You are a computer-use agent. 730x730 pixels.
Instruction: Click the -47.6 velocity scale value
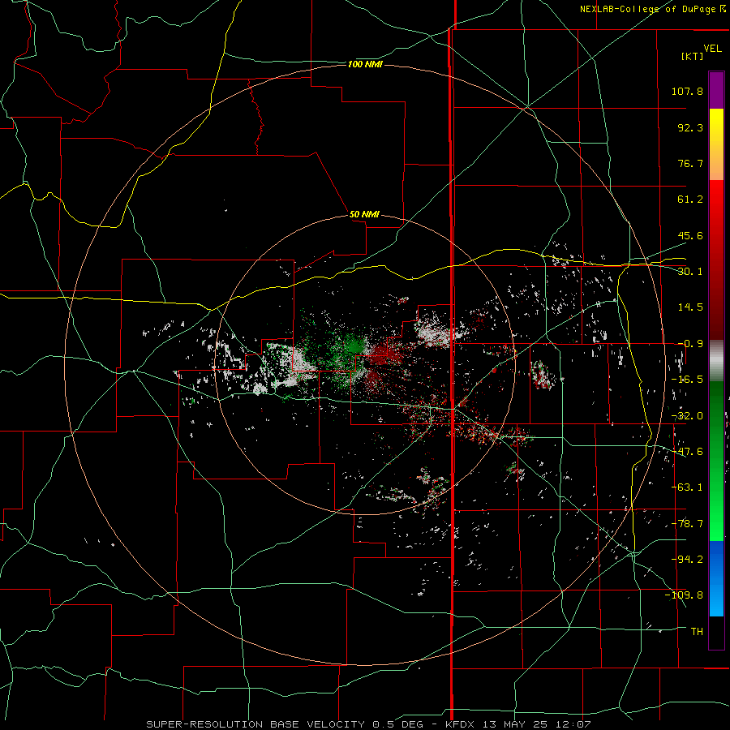pyautogui.click(x=687, y=452)
